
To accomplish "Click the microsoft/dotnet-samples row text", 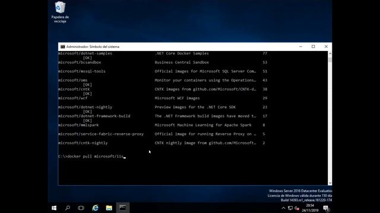I will tap(85, 53).
